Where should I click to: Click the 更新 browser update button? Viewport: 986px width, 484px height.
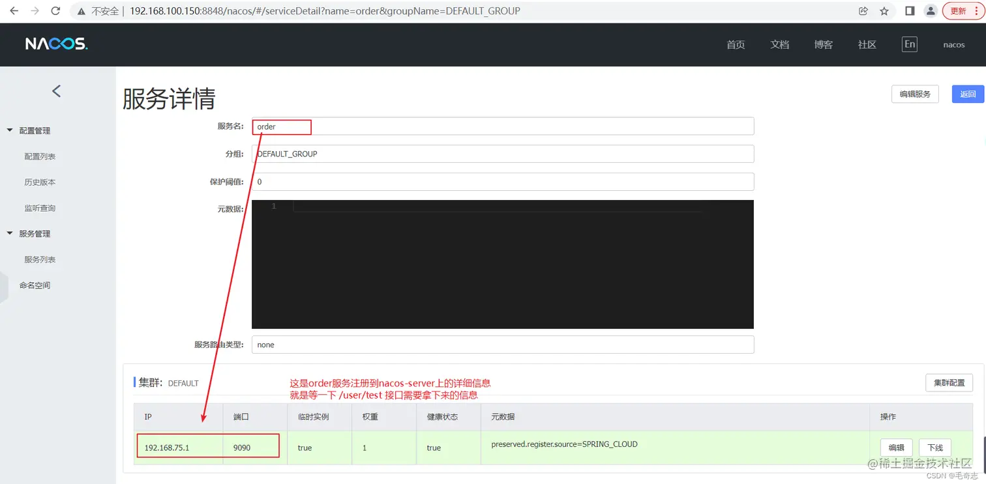[963, 11]
